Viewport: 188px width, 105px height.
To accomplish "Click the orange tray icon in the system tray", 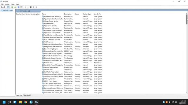I will pyautogui.click(x=167, y=102).
